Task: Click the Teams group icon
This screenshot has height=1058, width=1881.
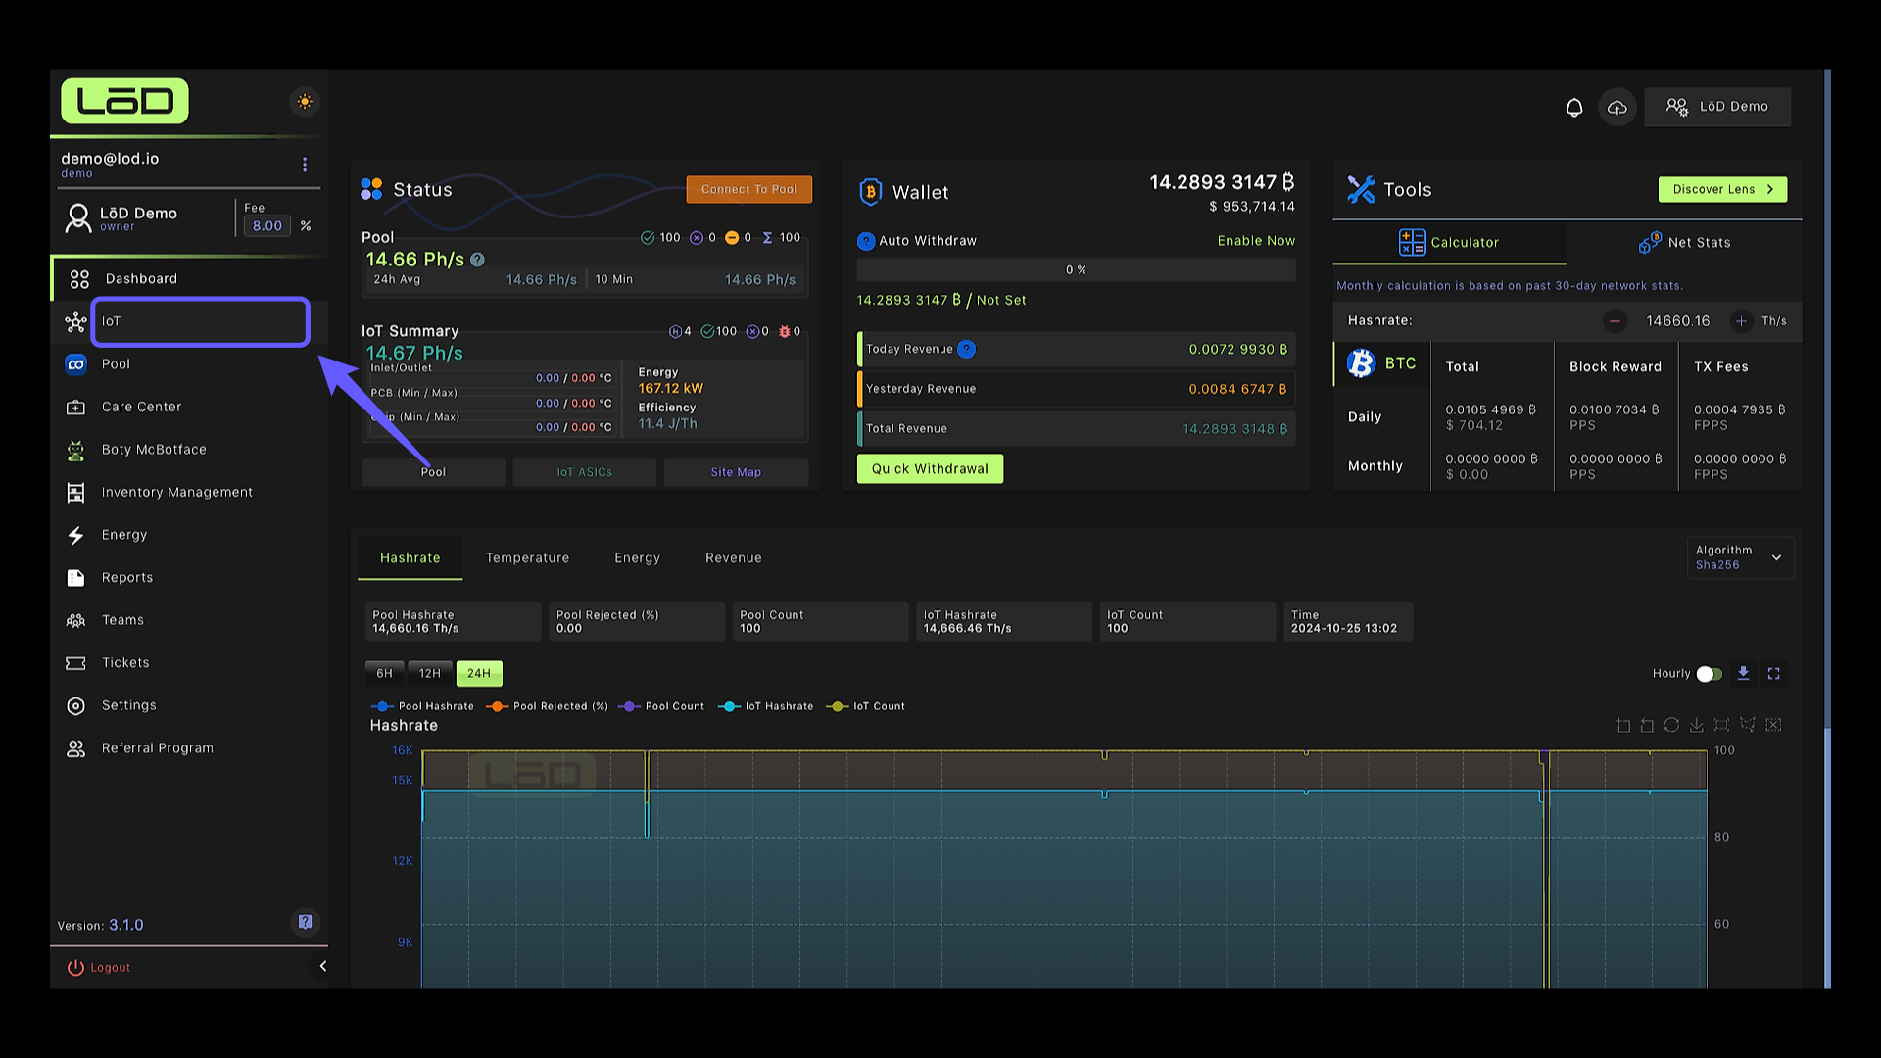Action: pos(75,620)
